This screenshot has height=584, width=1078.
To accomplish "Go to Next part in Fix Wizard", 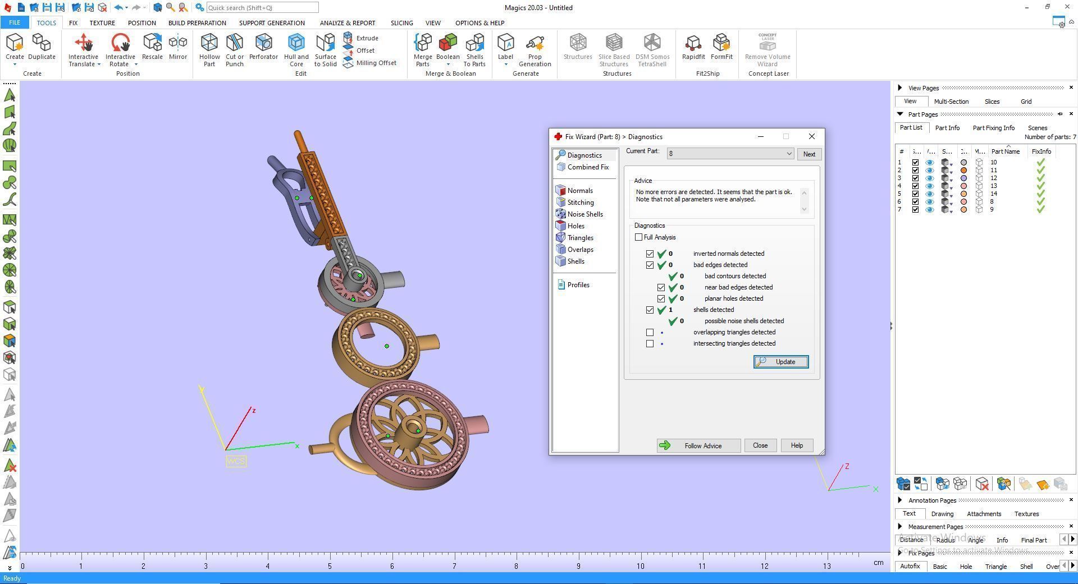I will click(x=809, y=154).
